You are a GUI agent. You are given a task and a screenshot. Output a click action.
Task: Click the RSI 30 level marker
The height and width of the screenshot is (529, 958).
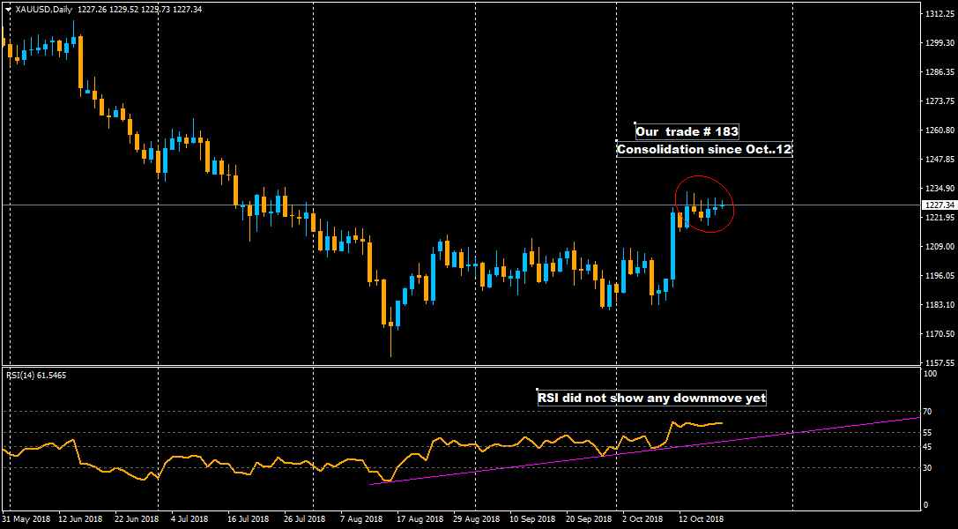pyautogui.click(x=928, y=468)
